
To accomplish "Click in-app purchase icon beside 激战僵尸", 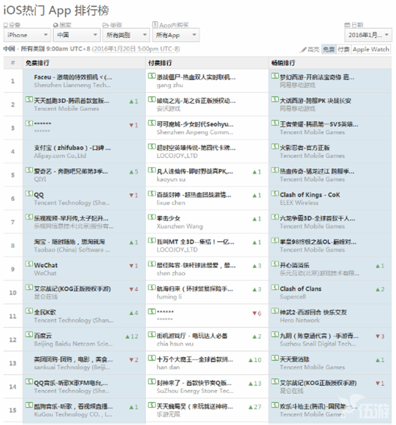I will tap(152, 76).
